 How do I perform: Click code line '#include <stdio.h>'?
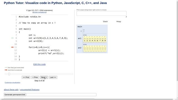[x=30, y=17]
